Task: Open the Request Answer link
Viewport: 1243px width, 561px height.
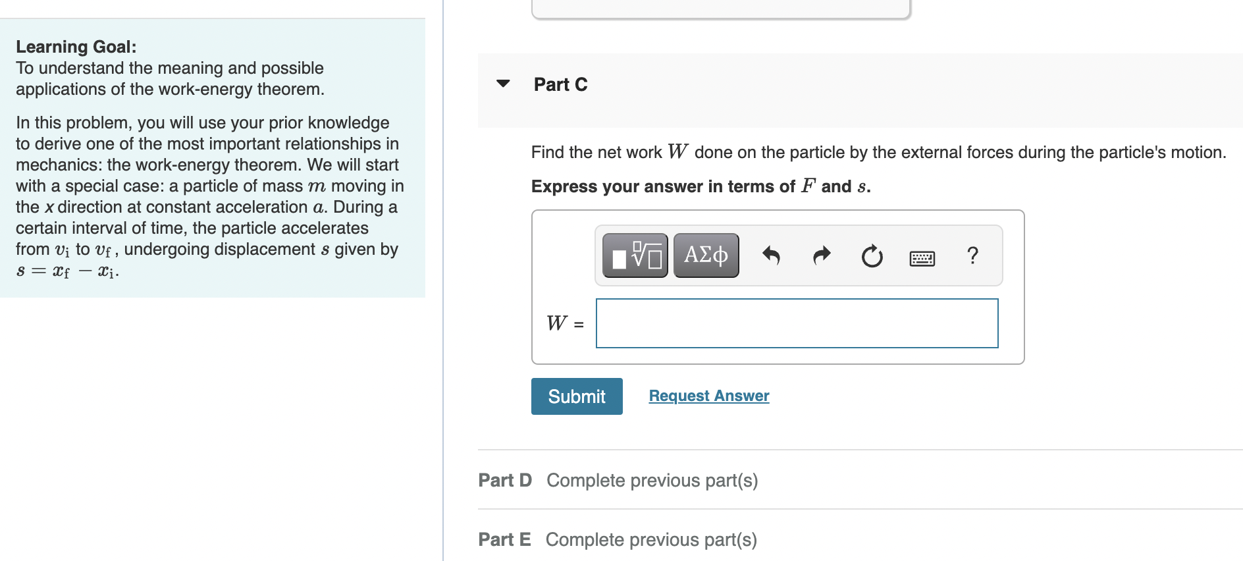Action: tap(709, 396)
